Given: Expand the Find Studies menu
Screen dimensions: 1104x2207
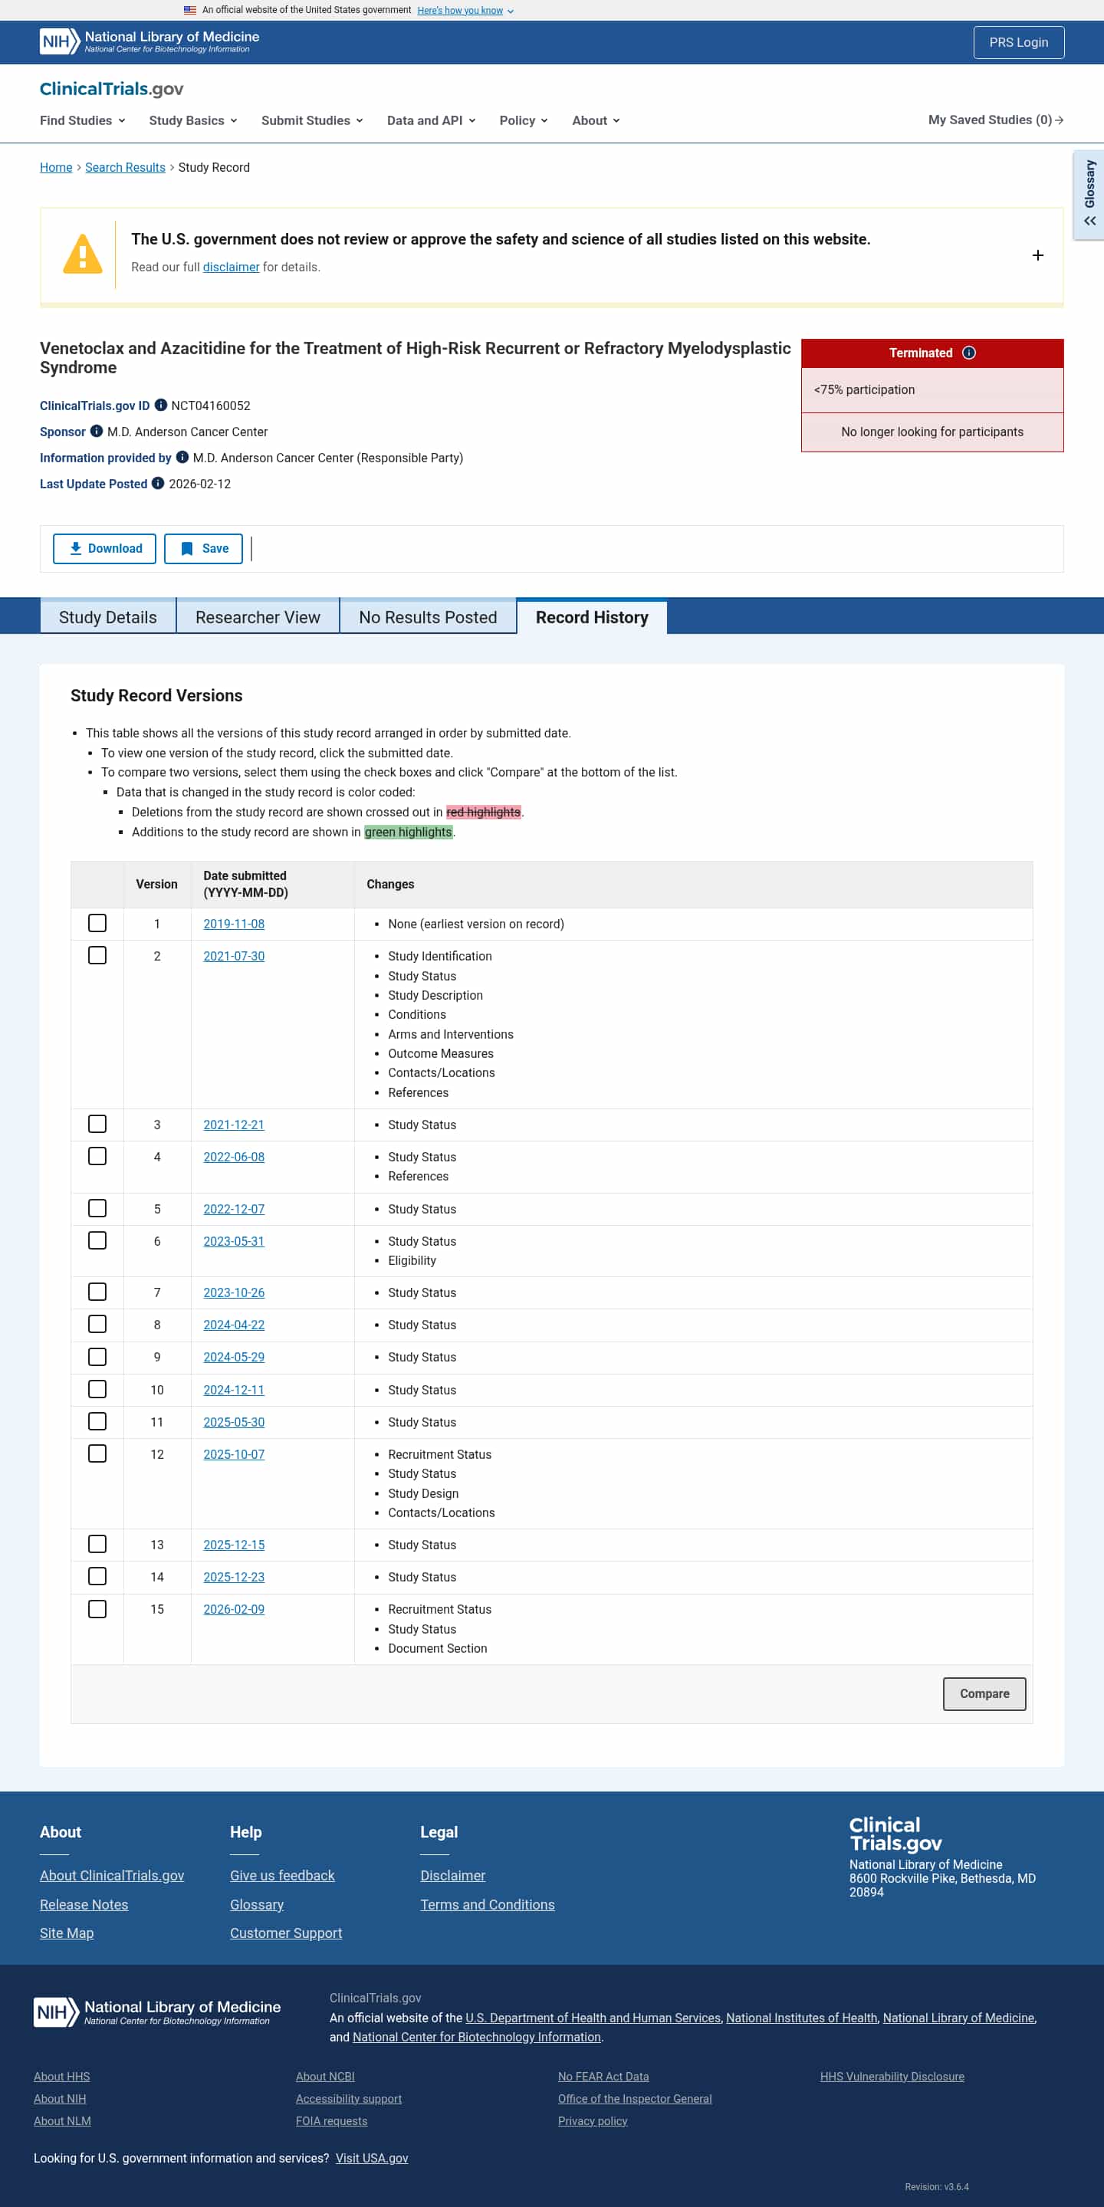Looking at the screenshot, I should (x=83, y=121).
